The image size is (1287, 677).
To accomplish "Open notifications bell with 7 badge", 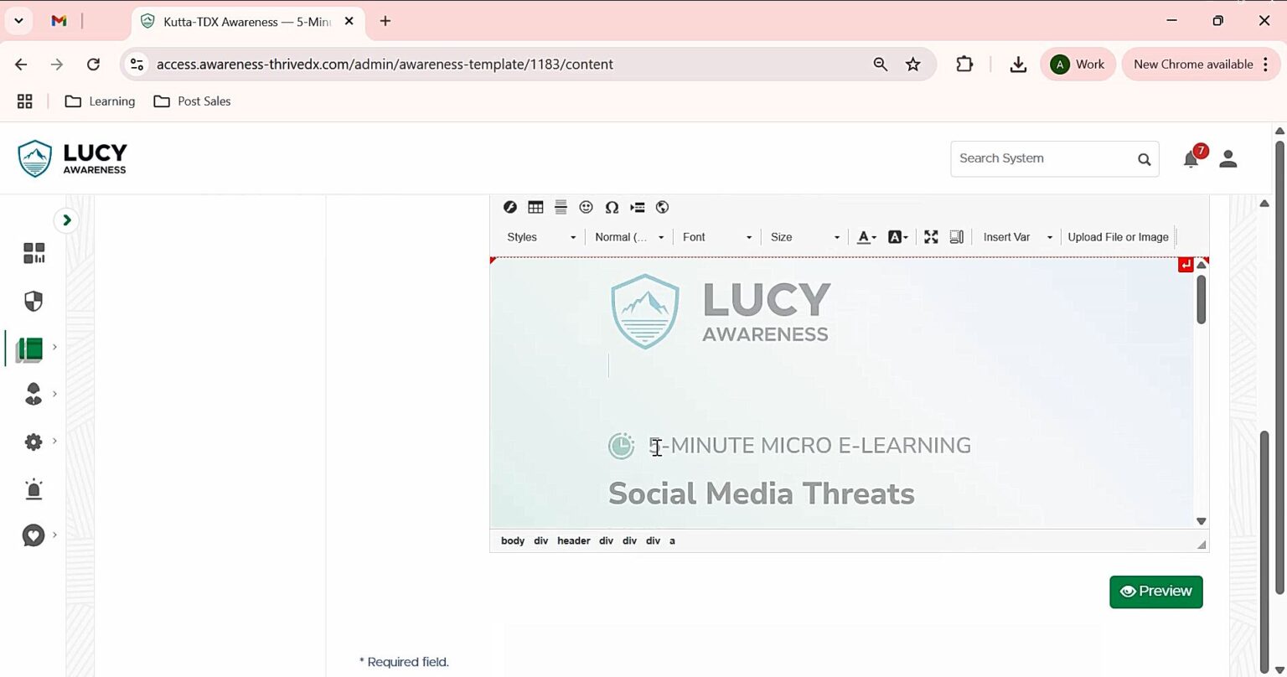I will point(1191,158).
